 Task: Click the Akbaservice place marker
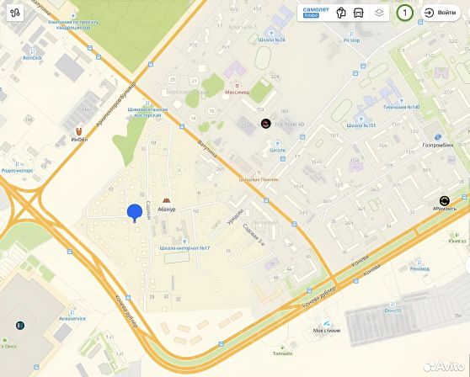(x=72, y=312)
